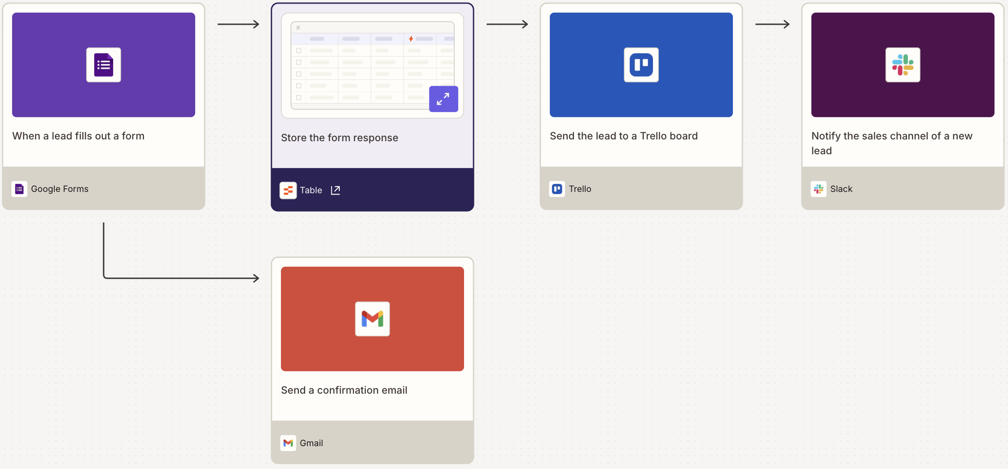Click the elbow connector to the Gmail step
Viewport: 1008px width, 469px height.
[180, 278]
